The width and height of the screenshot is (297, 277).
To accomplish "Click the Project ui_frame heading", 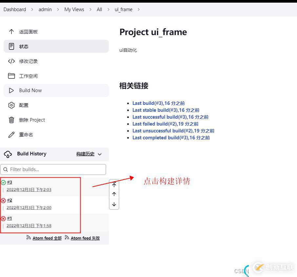I will pos(153,32).
